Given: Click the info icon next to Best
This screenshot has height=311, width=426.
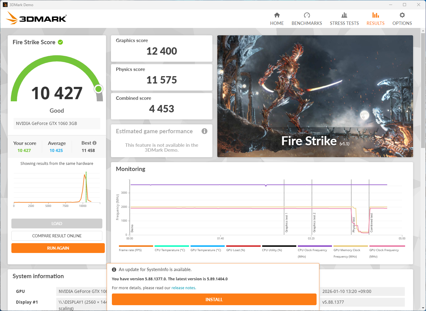Looking at the screenshot, I should (x=95, y=143).
